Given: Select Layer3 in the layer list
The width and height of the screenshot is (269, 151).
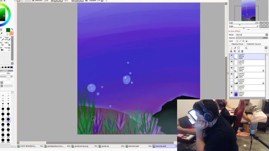Looking at the screenshot, I should click(x=248, y=75).
